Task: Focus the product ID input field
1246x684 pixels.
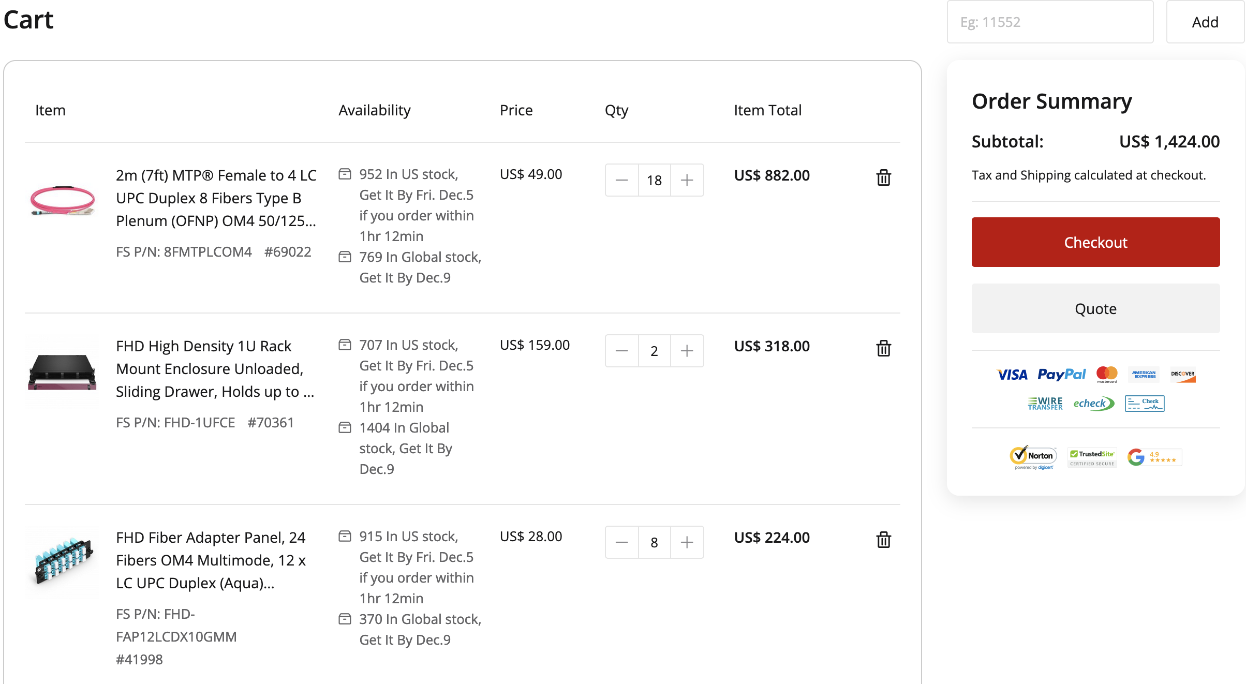Action: (x=1050, y=22)
